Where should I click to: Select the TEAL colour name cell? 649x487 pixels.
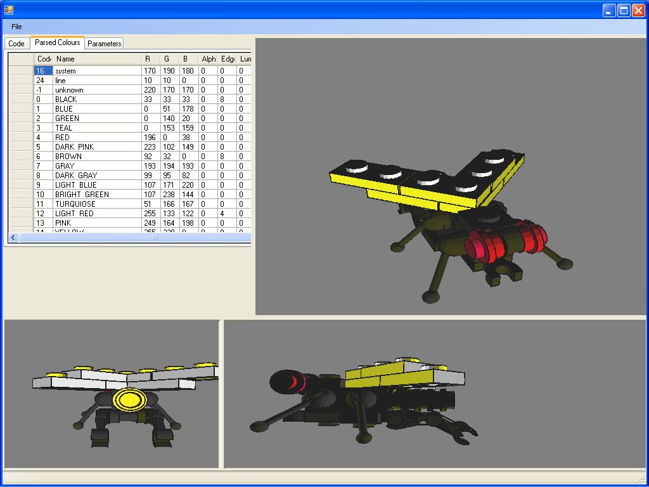[x=97, y=128]
